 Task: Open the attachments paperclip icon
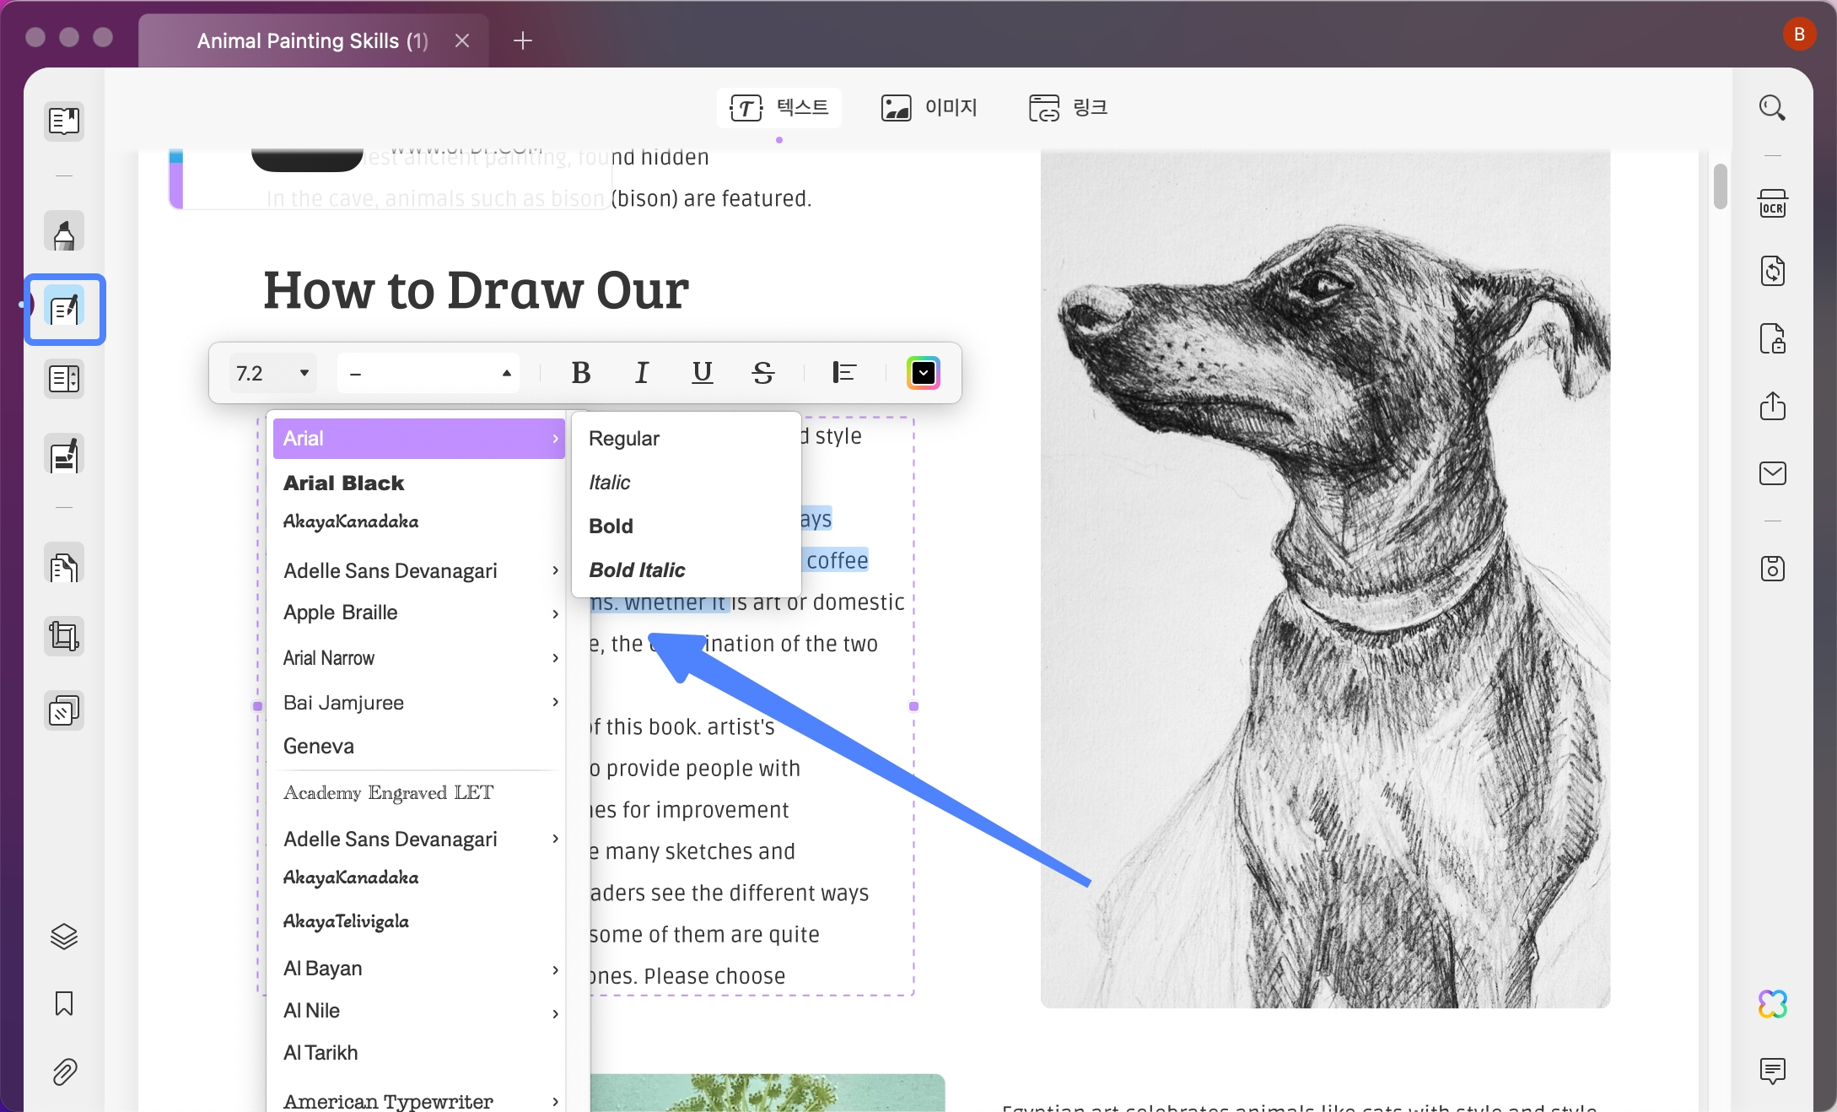[x=64, y=1072]
